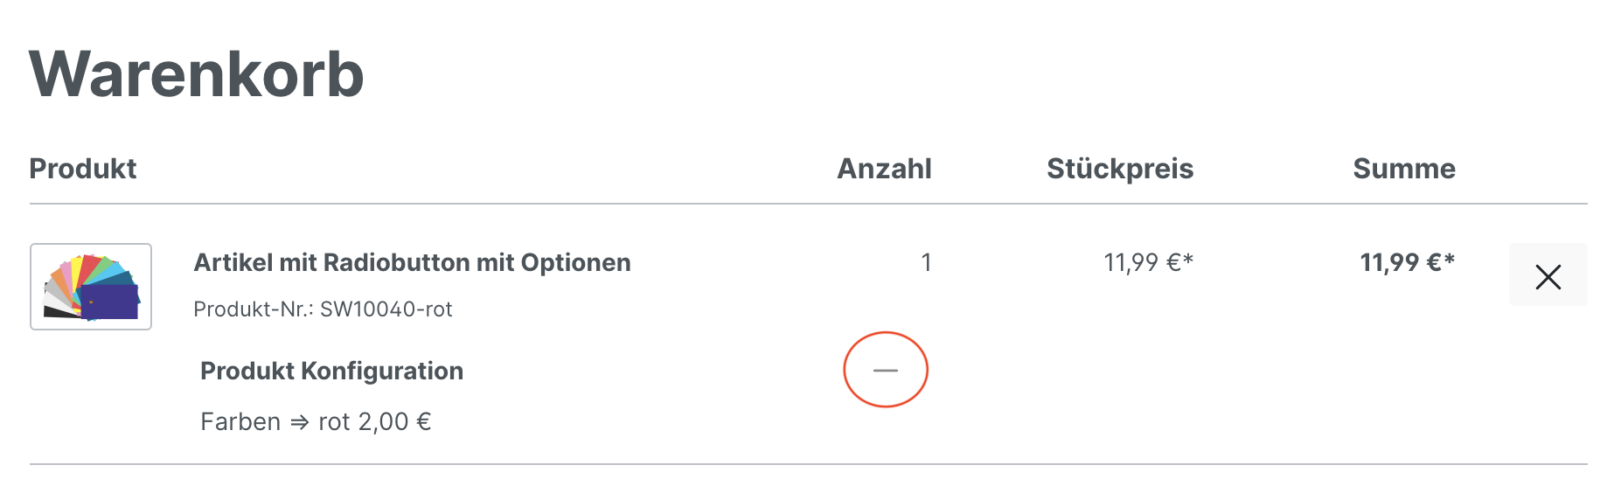
Task: Remove the article with the X button
Action: (x=1548, y=276)
